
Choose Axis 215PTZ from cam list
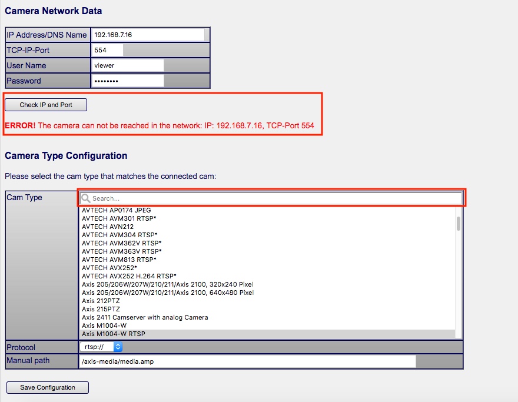[x=101, y=309]
